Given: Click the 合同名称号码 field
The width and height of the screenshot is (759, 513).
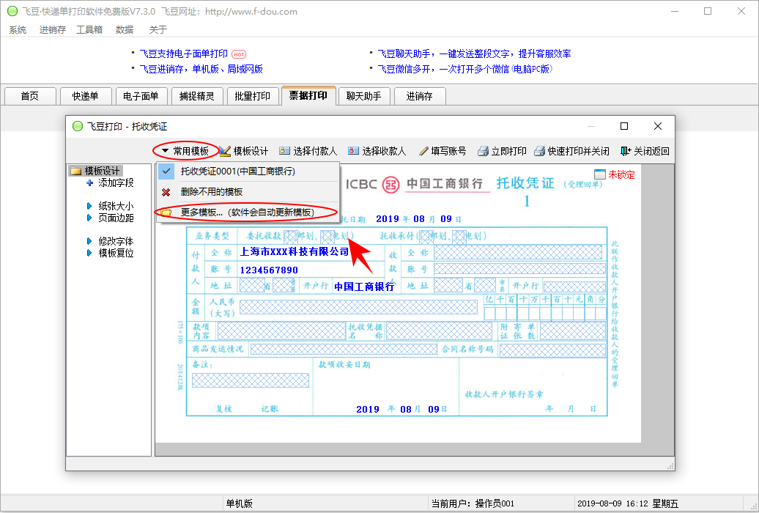Looking at the screenshot, I should coord(552,350).
